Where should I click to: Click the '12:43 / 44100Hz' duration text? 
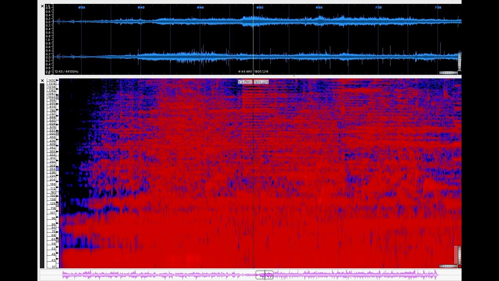66,71
